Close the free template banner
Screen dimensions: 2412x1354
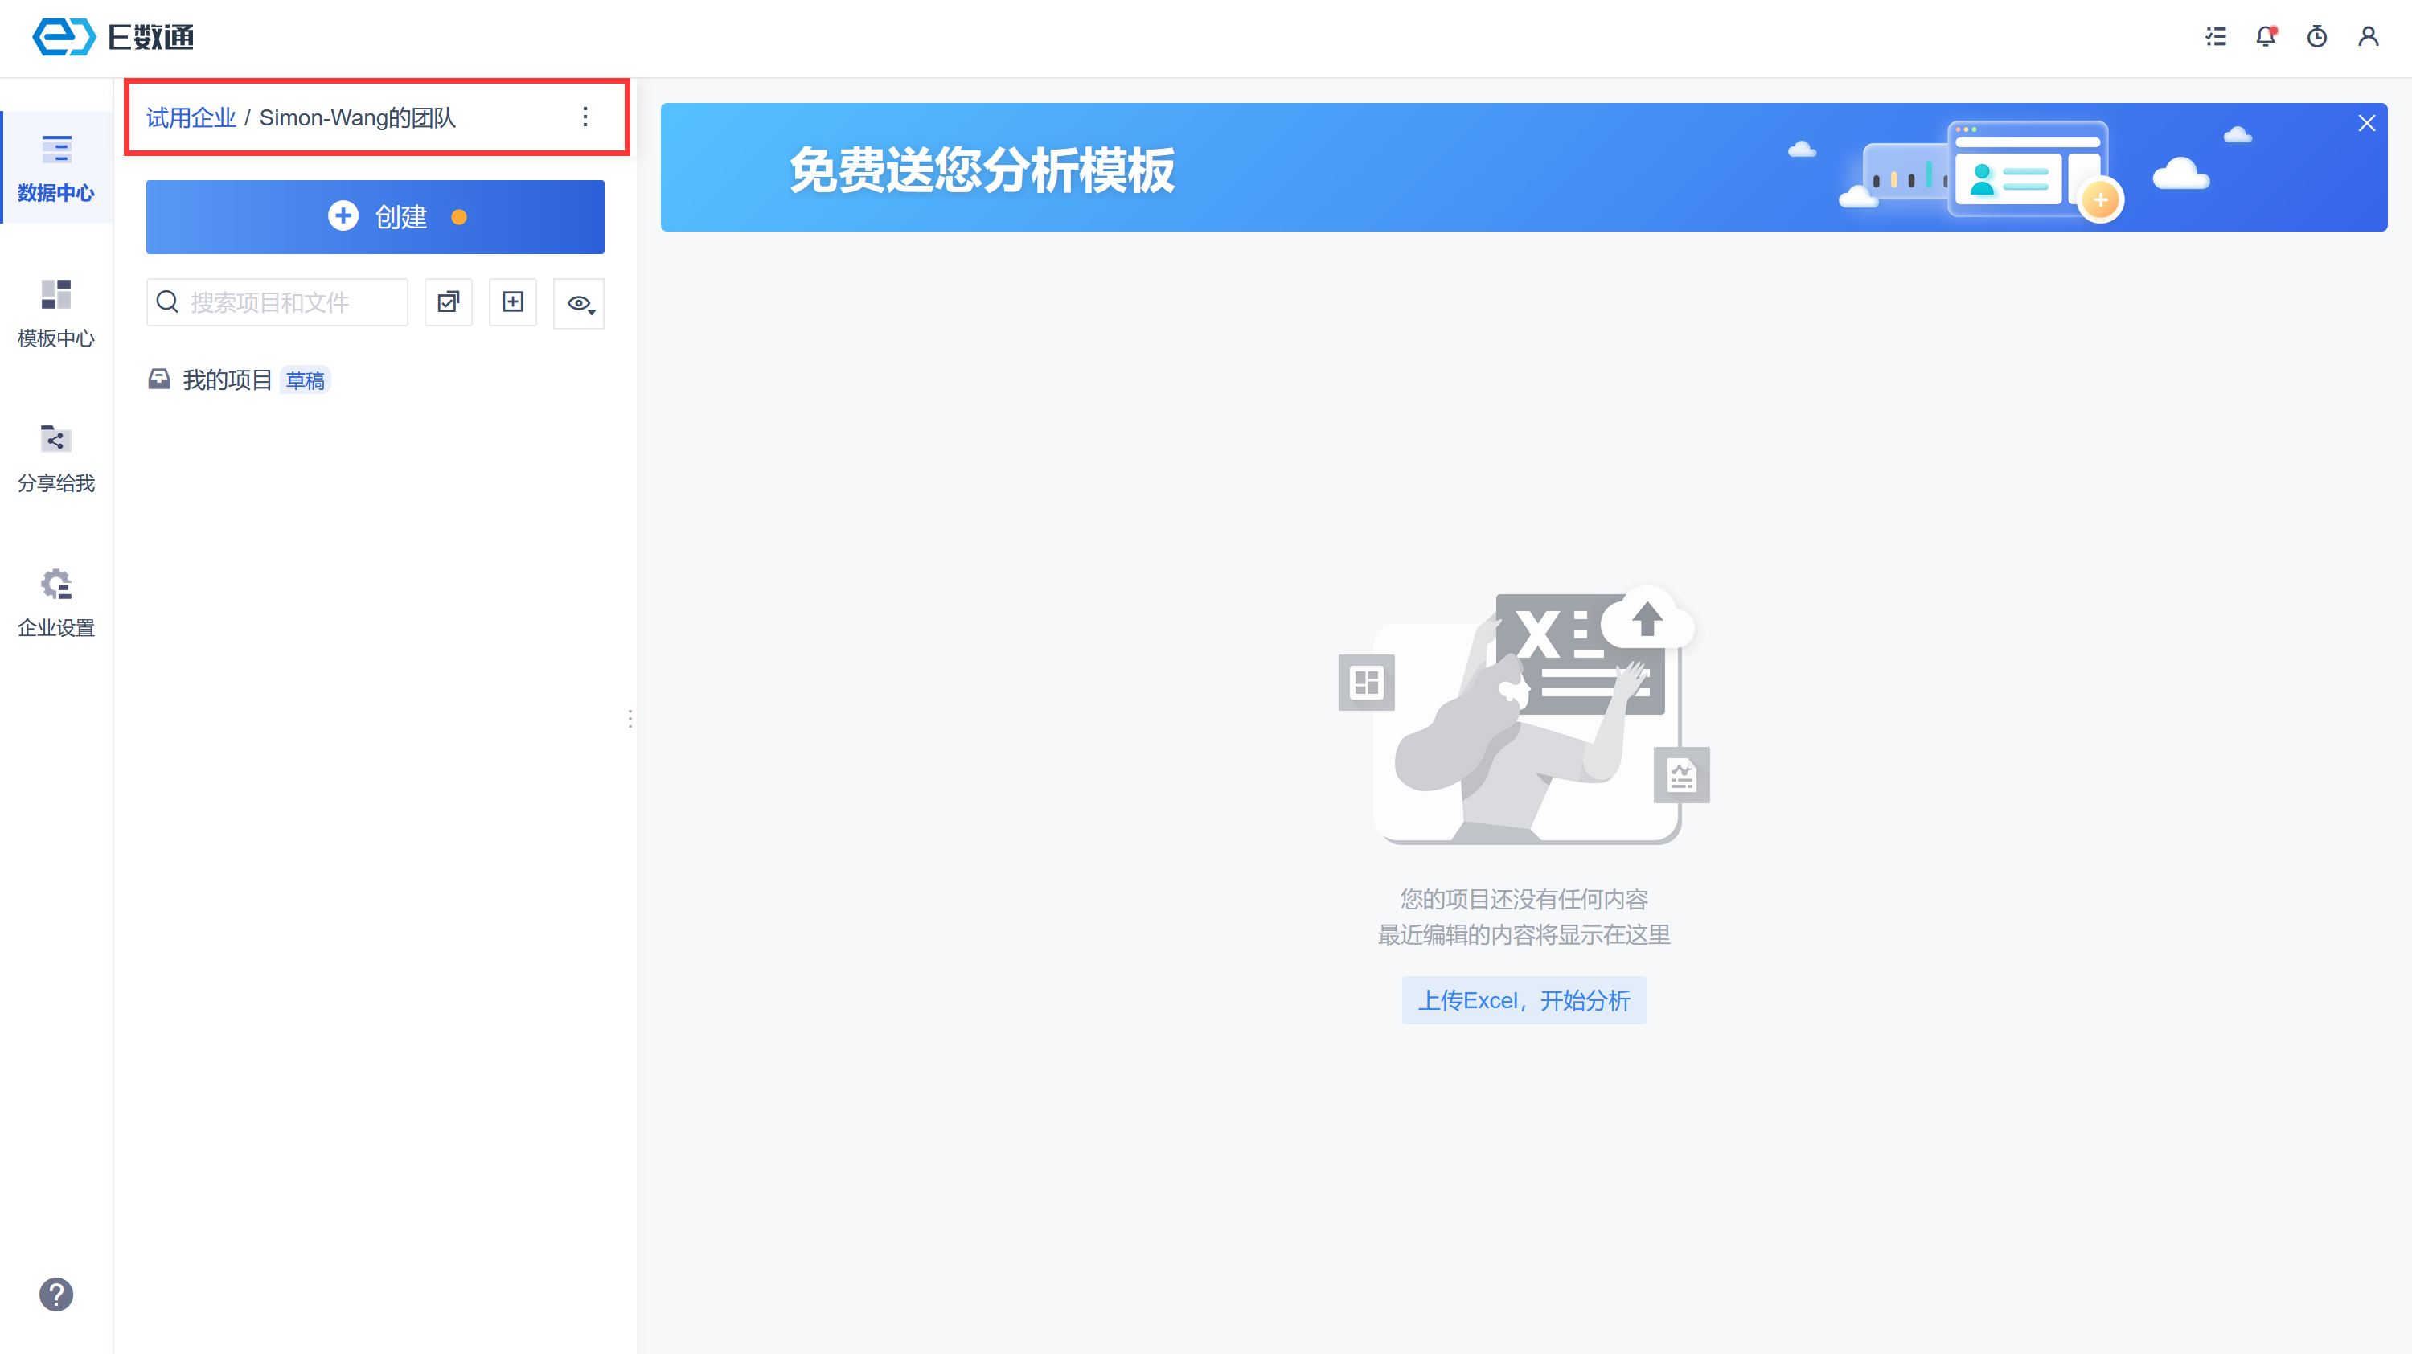(x=2366, y=124)
